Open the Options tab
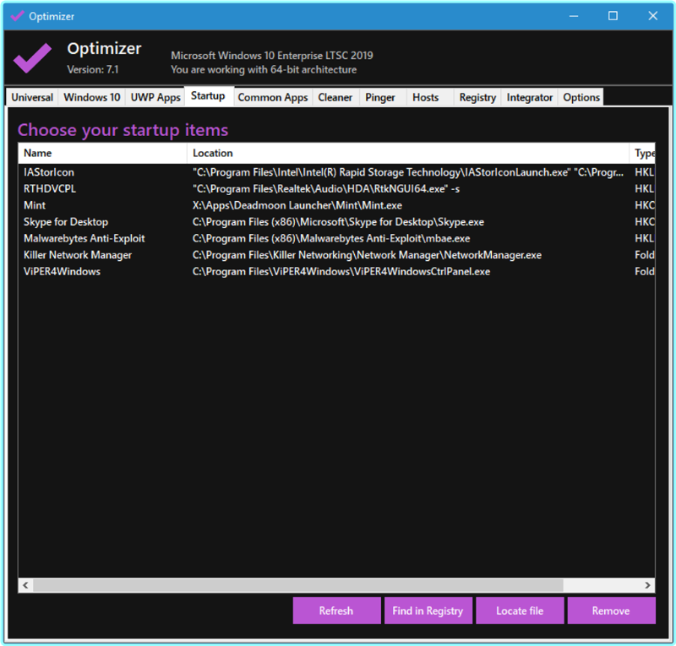 tap(581, 97)
